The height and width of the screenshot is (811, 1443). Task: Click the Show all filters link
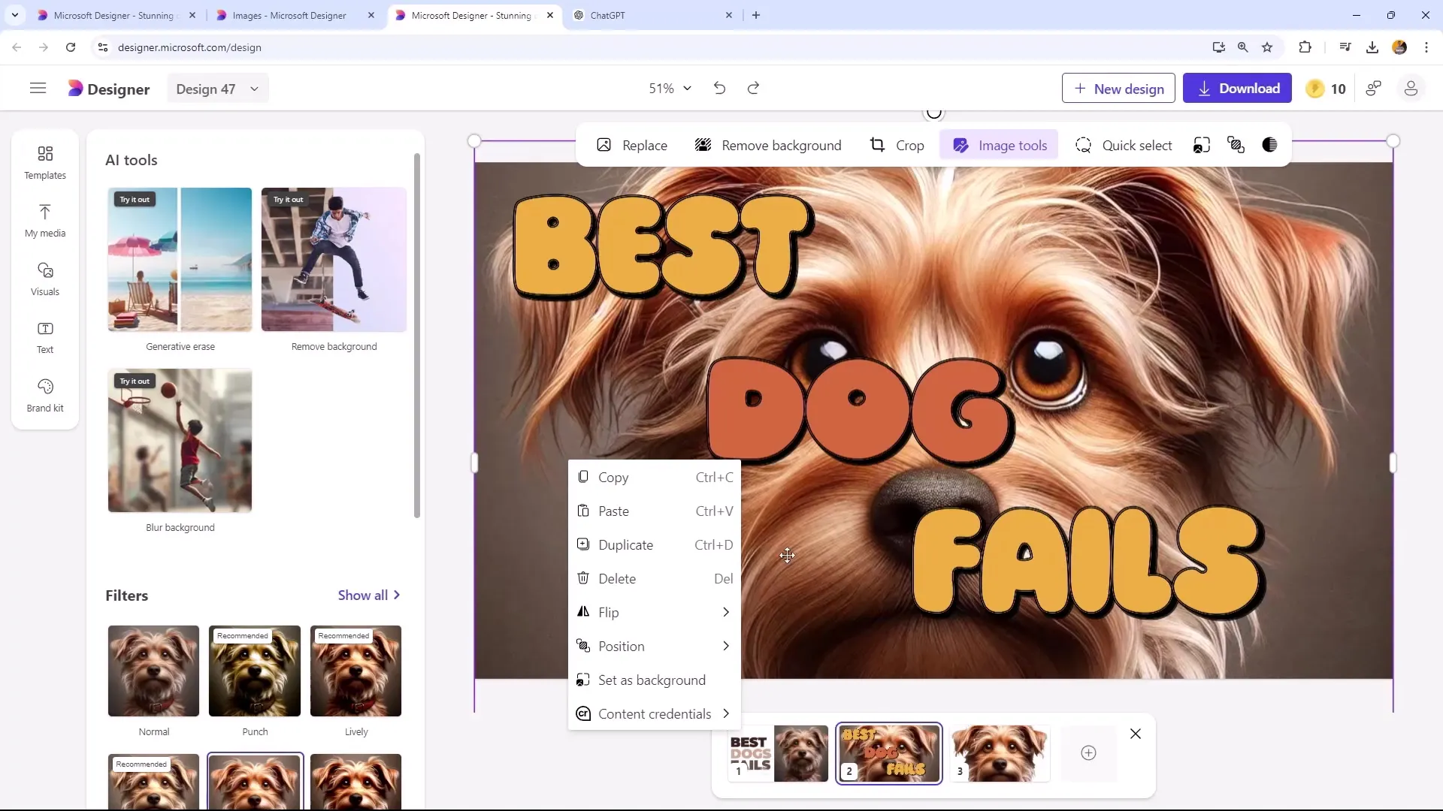pyautogui.click(x=372, y=597)
